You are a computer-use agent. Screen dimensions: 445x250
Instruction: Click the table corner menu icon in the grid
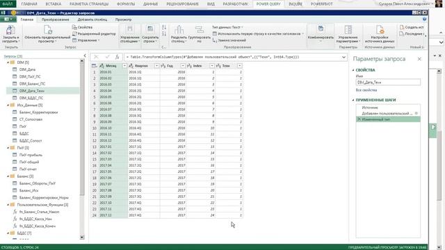95,66
